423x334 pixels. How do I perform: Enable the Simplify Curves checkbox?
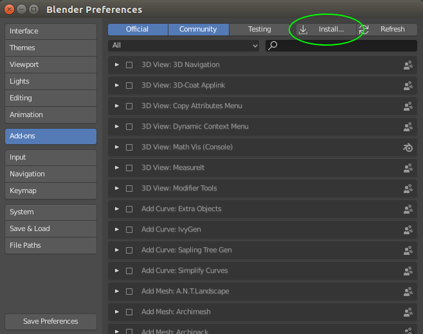click(x=129, y=271)
